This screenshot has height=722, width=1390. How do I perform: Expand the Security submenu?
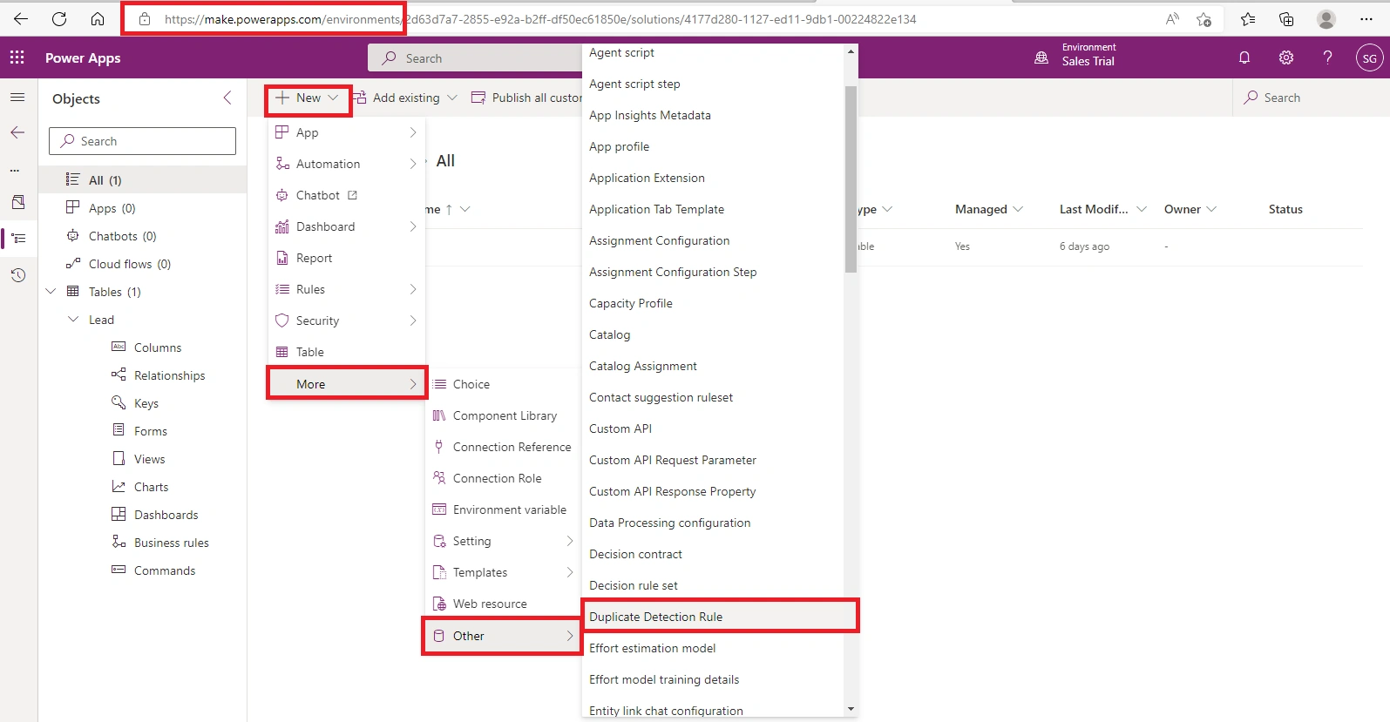point(347,321)
